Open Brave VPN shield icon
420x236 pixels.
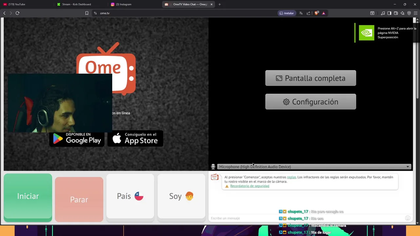click(409, 13)
